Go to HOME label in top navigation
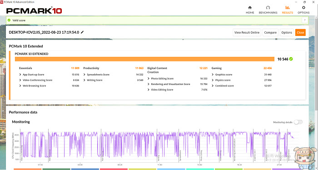318x170 pixels. [250, 13]
